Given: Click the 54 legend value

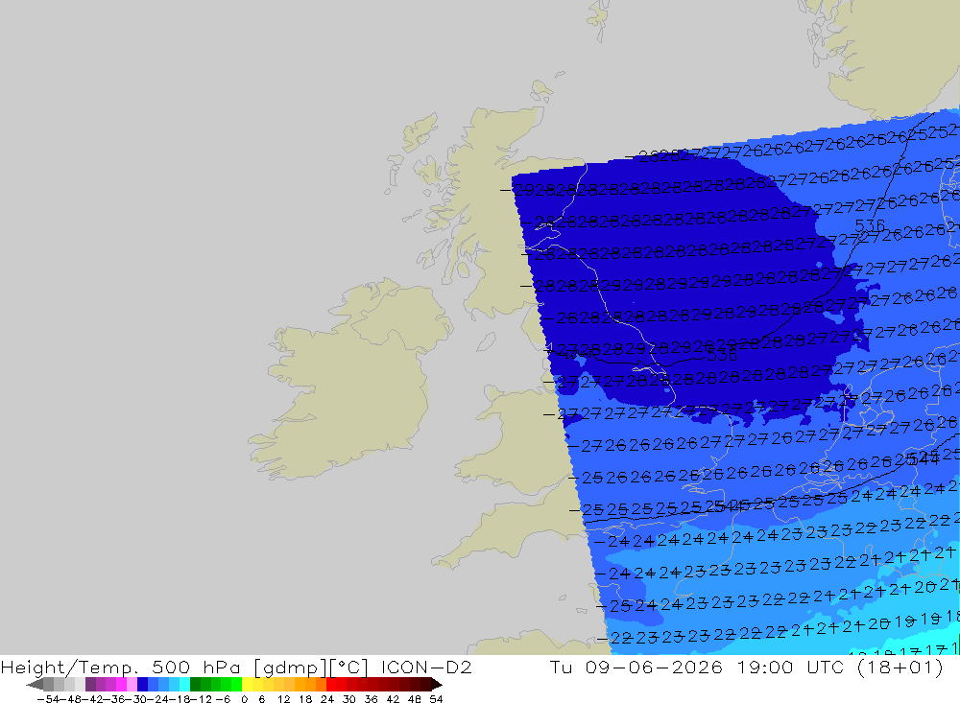Looking at the screenshot, I should 436,699.
